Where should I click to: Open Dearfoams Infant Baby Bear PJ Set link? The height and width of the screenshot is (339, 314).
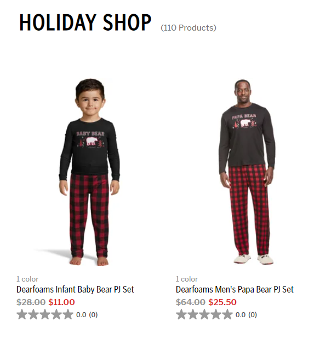(x=75, y=289)
